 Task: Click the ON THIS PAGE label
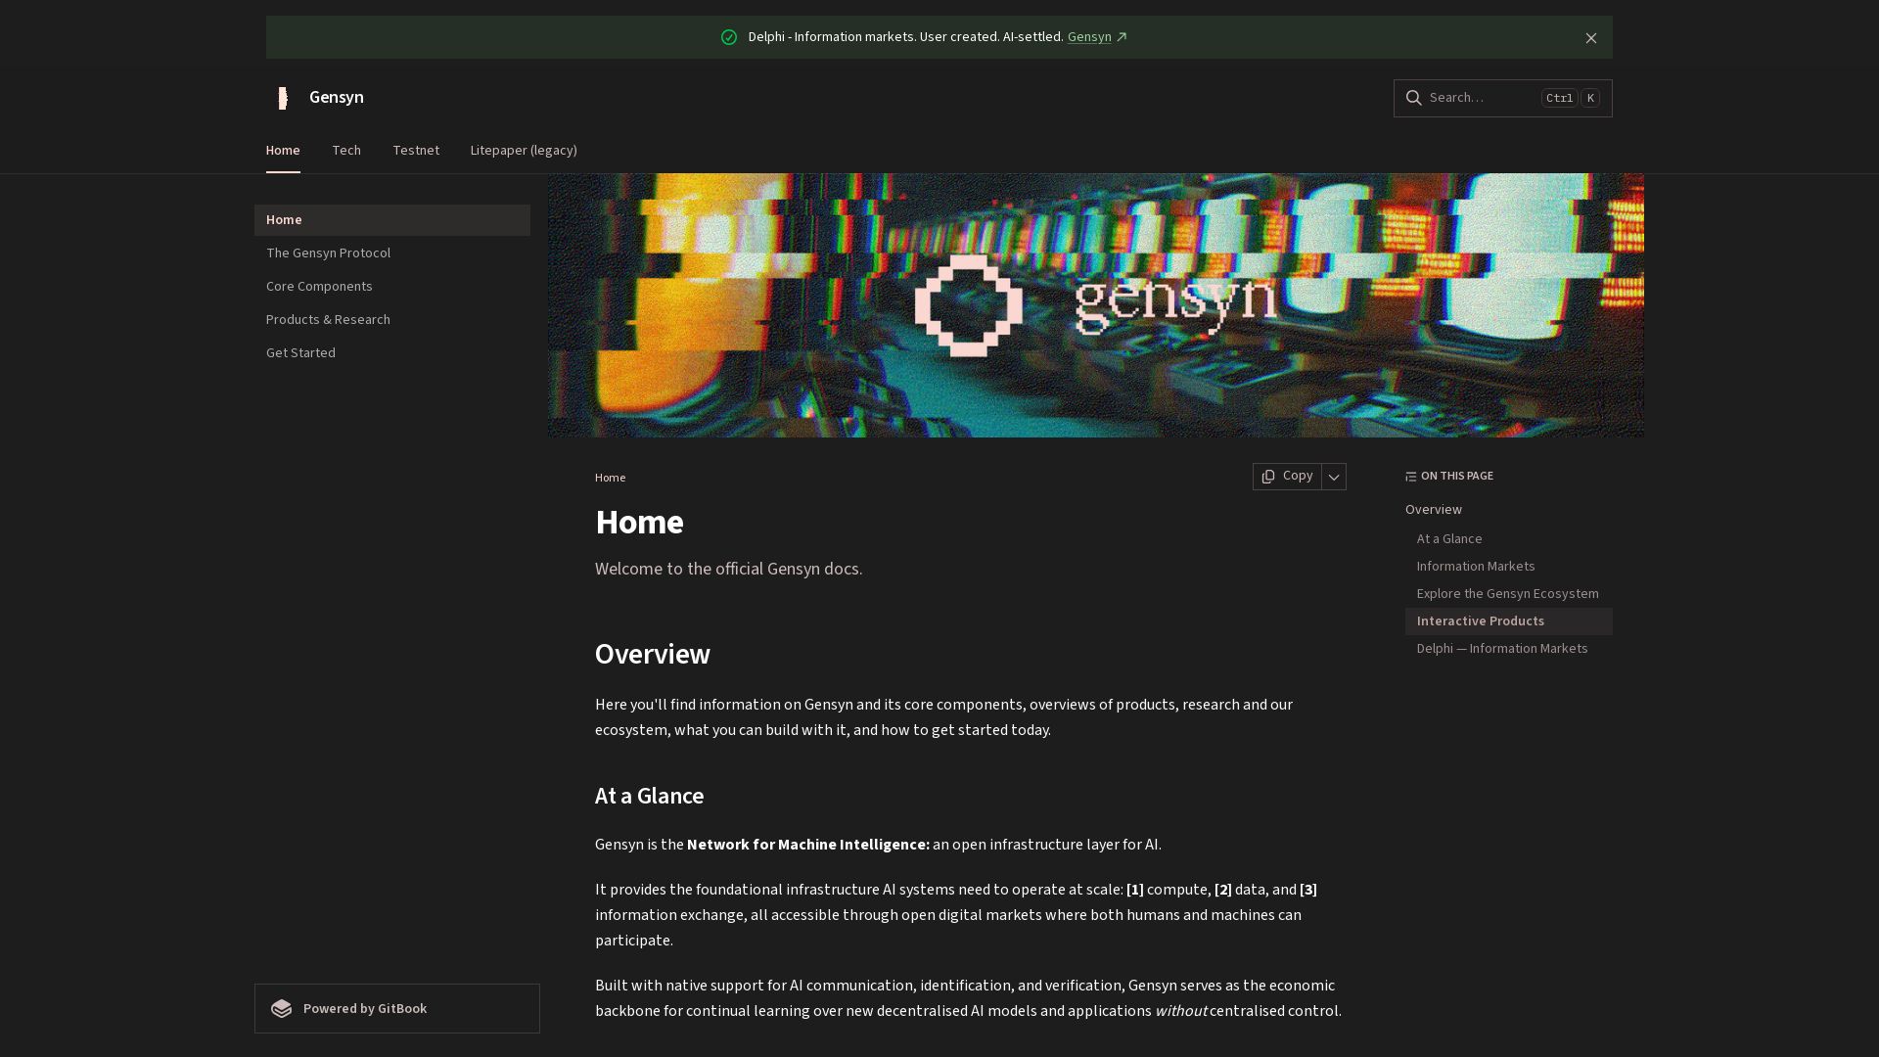click(x=1457, y=477)
